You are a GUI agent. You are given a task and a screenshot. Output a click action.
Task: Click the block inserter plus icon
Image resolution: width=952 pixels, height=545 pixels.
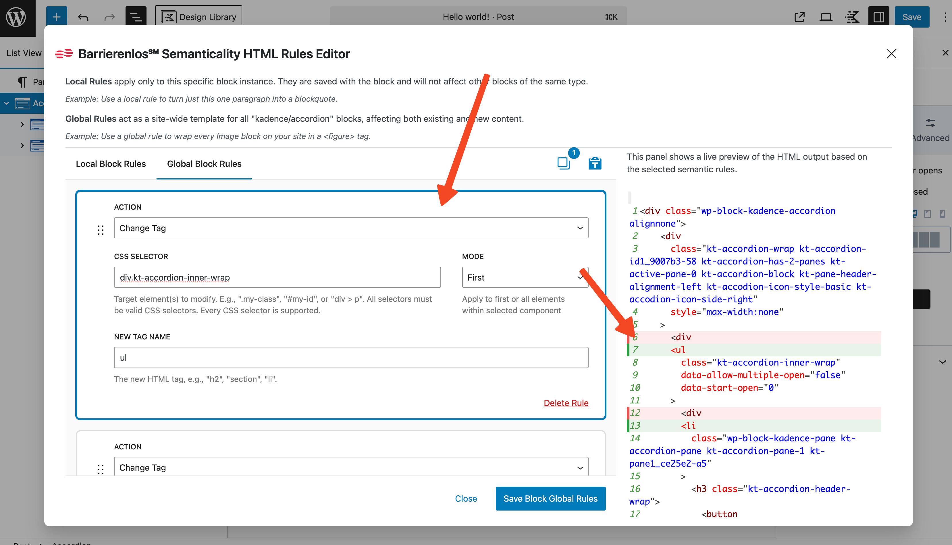[x=57, y=17]
